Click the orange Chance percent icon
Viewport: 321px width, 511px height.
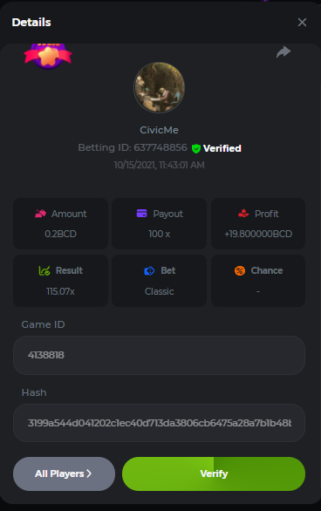pyautogui.click(x=240, y=270)
